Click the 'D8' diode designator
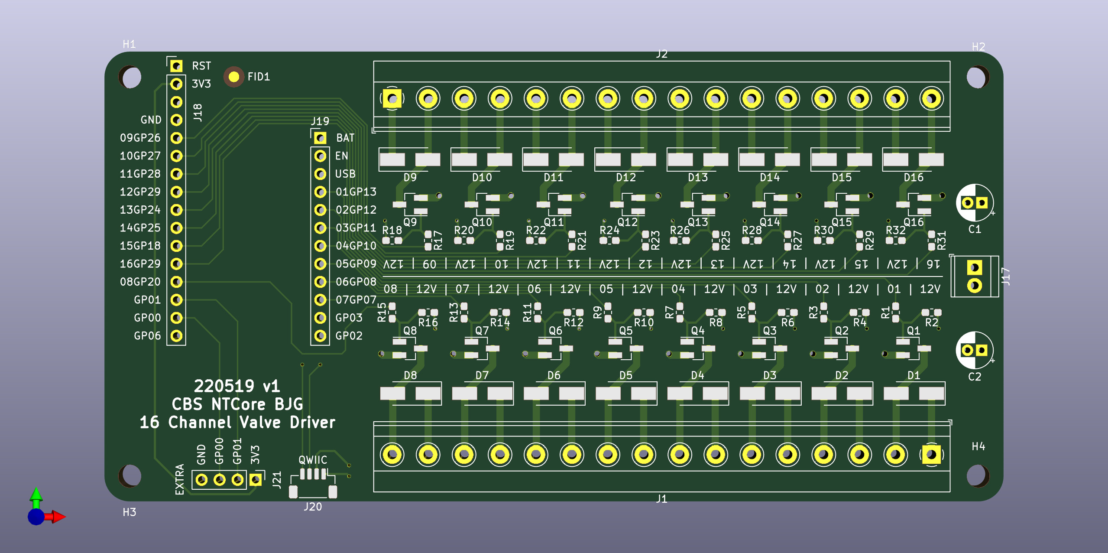This screenshot has width=1108, height=553. tap(410, 375)
